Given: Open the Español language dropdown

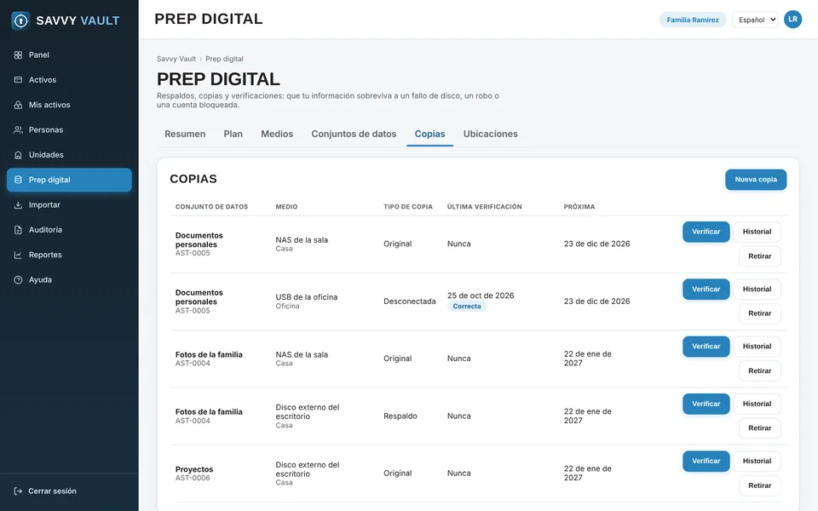Looking at the screenshot, I should pyautogui.click(x=755, y=20).
